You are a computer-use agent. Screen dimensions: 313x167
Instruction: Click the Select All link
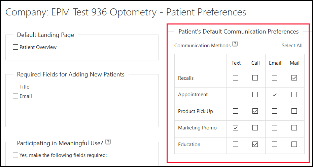tap(292, 46)
